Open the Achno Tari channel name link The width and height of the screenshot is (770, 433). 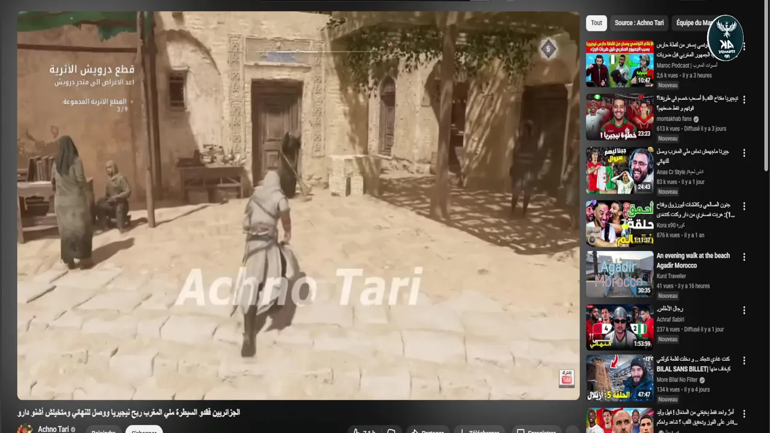(54, 429)
